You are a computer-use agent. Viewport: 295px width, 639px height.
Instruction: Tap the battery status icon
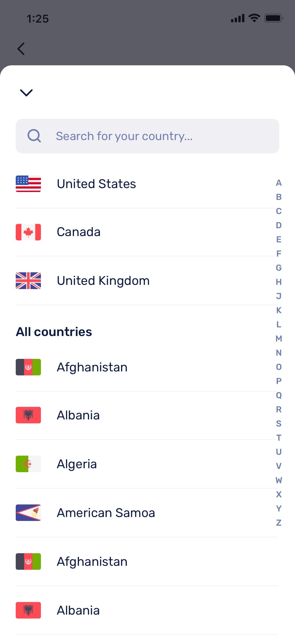[x=273, y=18]
